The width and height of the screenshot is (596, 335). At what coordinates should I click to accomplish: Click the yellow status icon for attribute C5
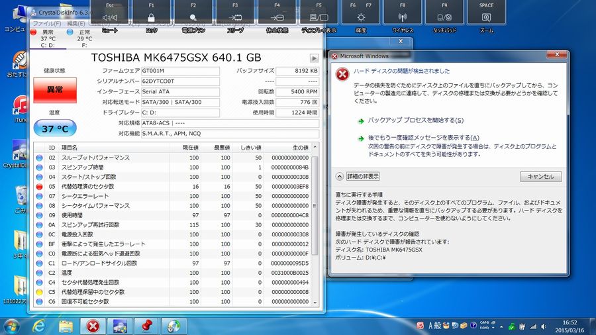(39, 292)
